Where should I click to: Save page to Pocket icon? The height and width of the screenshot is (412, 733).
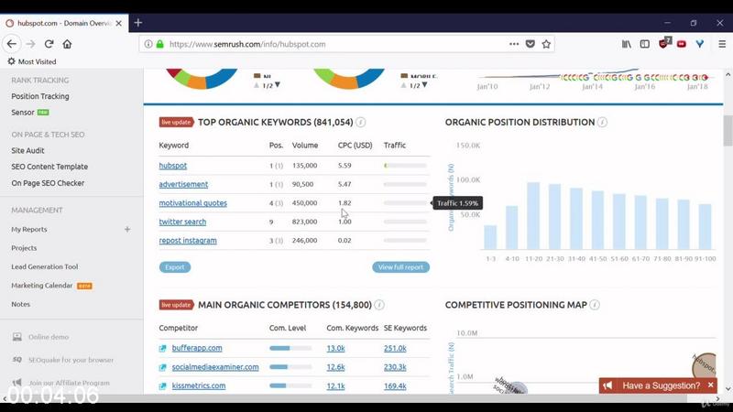pos(531,44)
